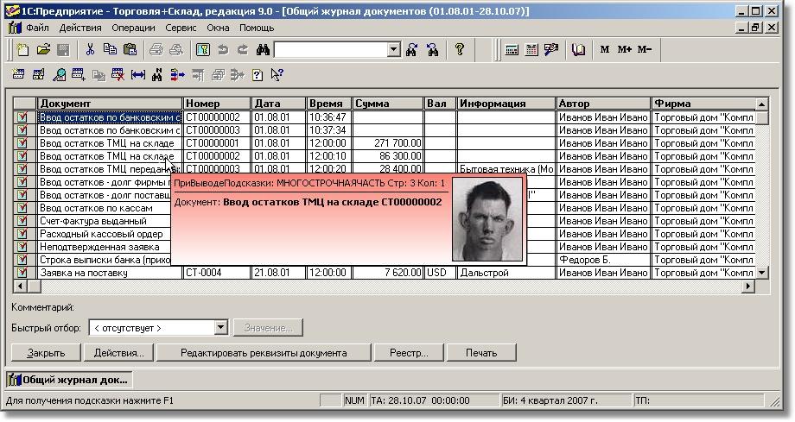
Task: Click the yellow question mark Help icon
Action: click(460, 50)
